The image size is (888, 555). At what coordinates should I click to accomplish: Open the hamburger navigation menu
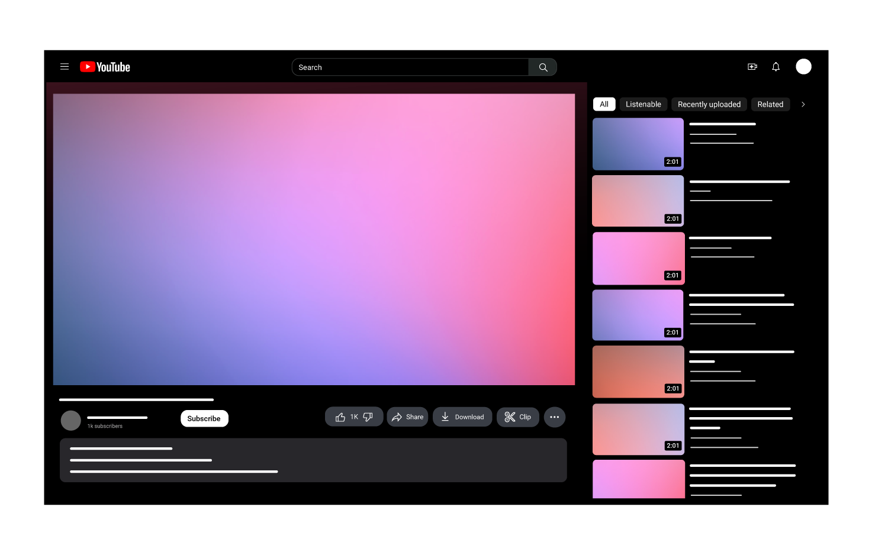[x=64, y=66]
